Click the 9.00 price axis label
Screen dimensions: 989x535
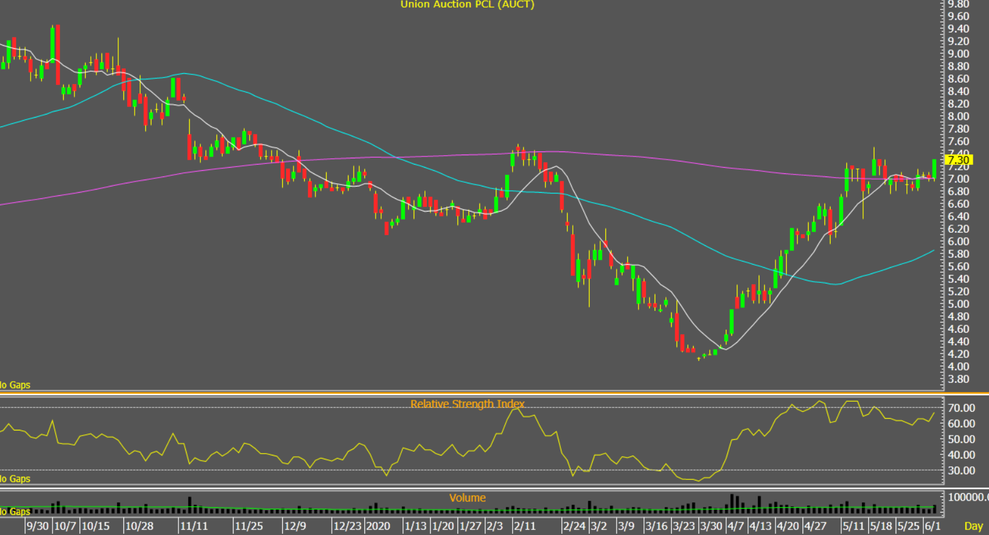tap(958, 54)
